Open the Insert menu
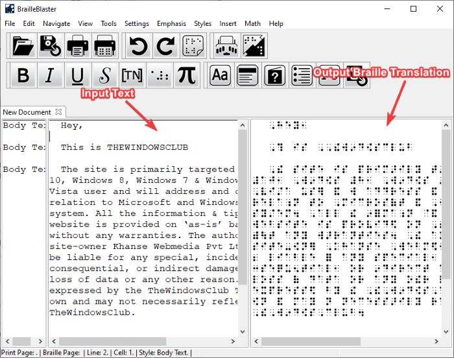The image size is (454, 358). (228, 23)
